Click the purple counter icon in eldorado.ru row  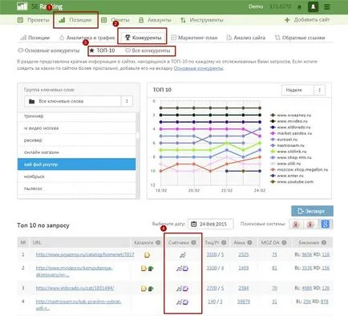tap(185, 289)
